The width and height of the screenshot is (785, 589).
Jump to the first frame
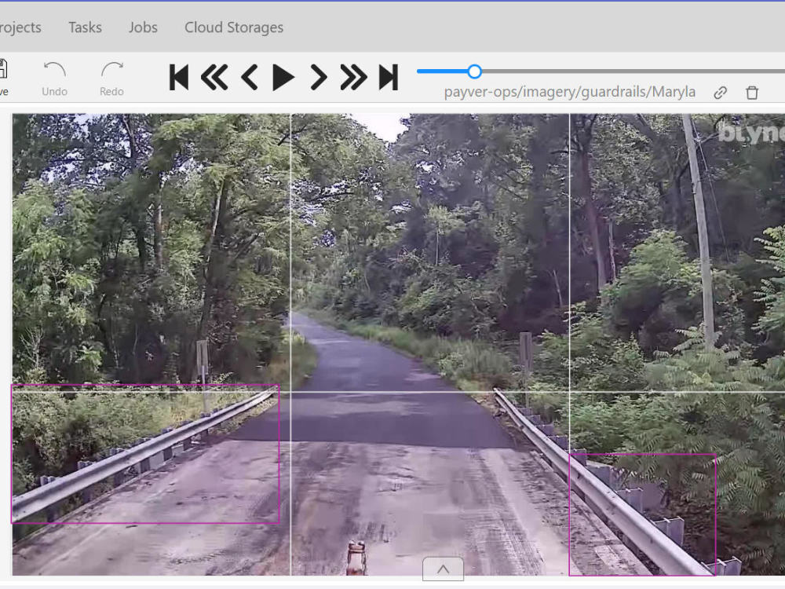(x=179, y=77)
